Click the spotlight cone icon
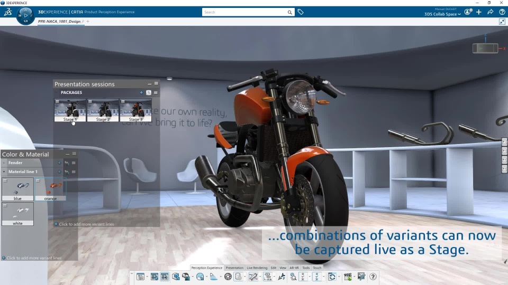 tap(214, 277)
